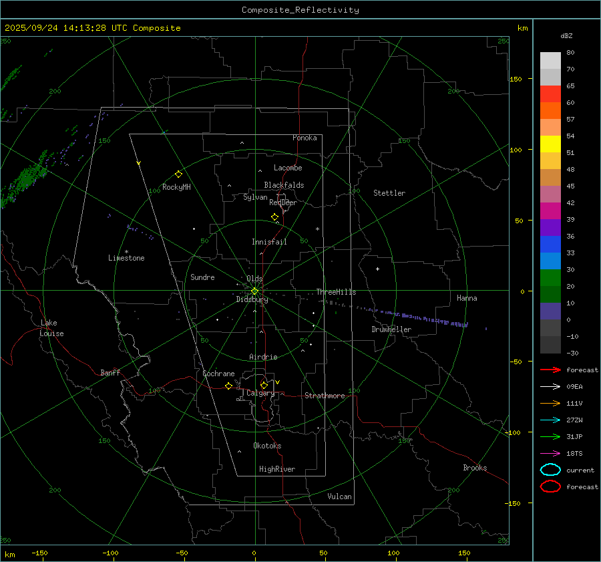Image resolution: width=601 pixels, height=562 pixels.
Task: Click the yellow diamond marker near RockyMH
Action: (x=178, y=174)
